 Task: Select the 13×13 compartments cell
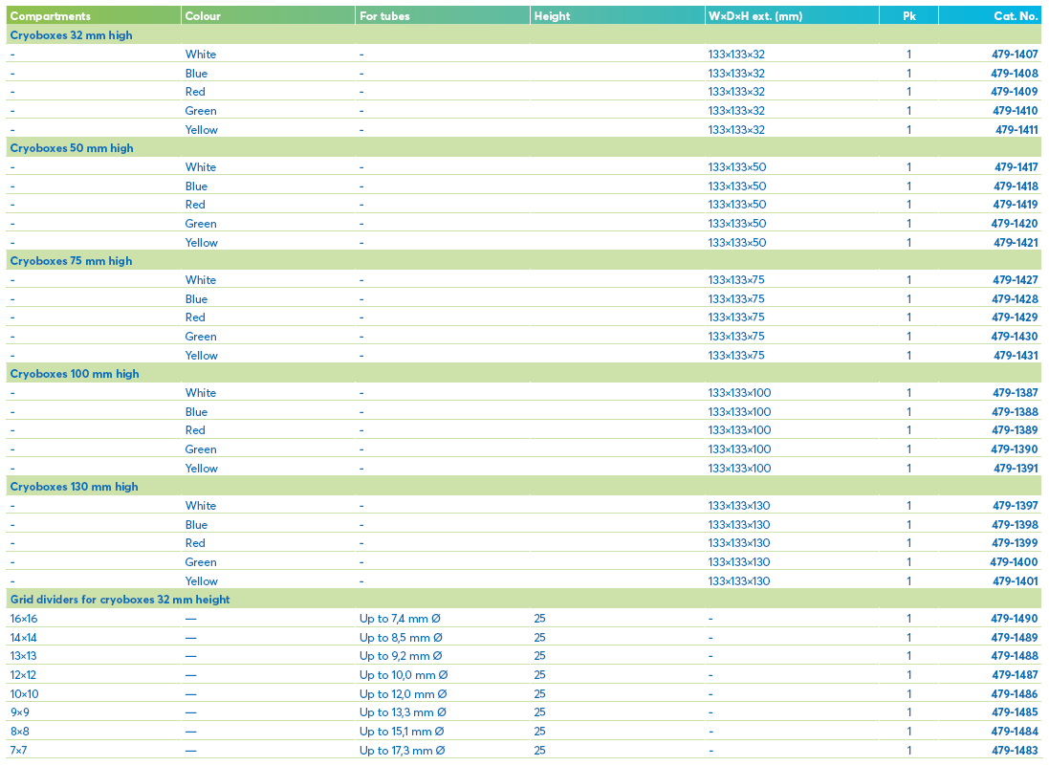23,656
